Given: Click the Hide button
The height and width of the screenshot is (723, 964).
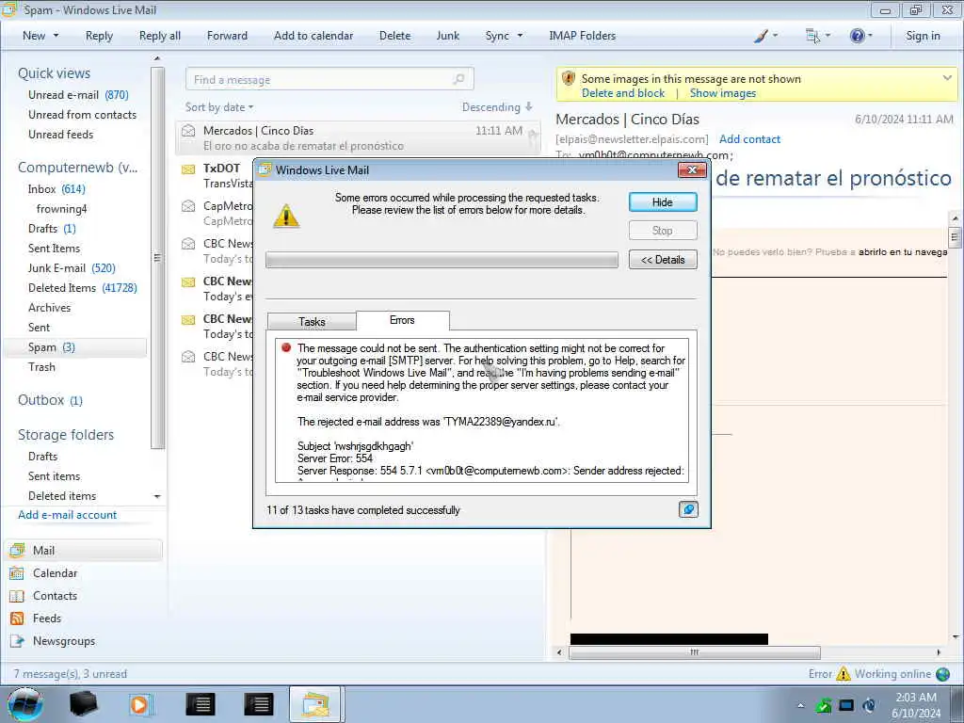Looking at the screenshot, I should [663, 202].
